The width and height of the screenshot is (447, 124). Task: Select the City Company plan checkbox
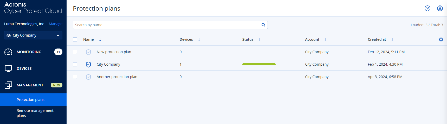(x=75, y=64)
